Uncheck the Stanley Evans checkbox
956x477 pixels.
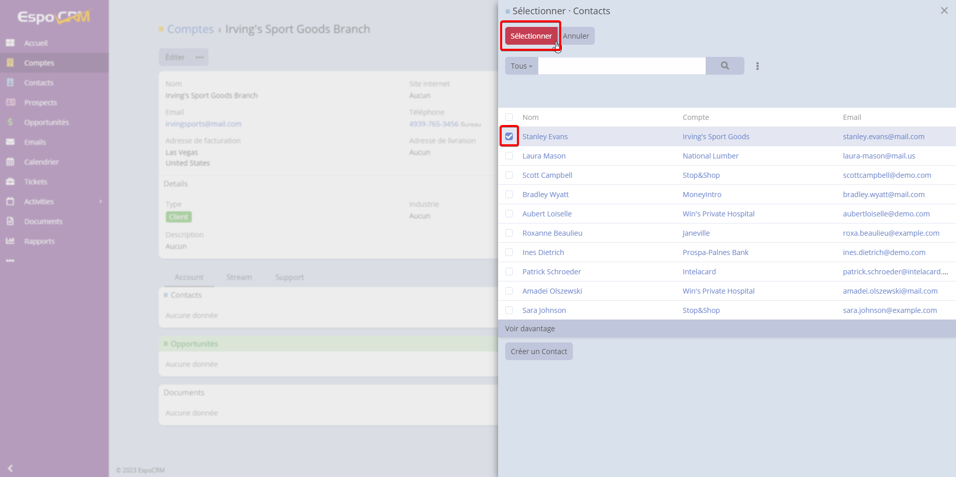(509, 137)
